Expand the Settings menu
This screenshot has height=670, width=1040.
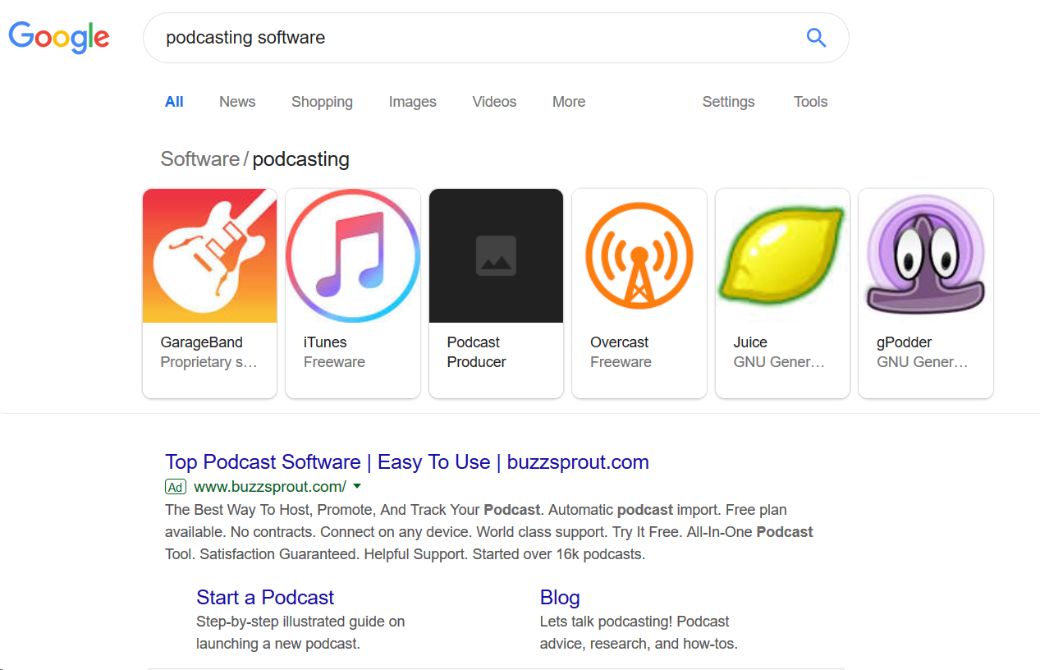(x=728, y=102)
